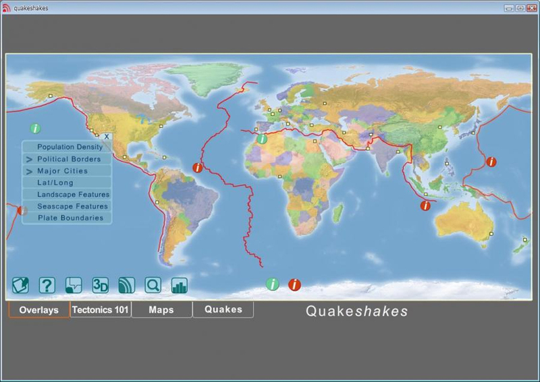Show the bar chart statistics icon
Viewport: 540px width, 382px height.
[180, 285]
